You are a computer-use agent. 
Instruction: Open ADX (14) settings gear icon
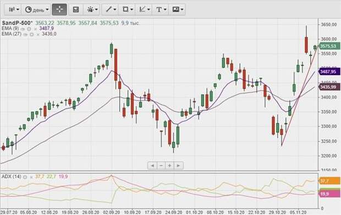(25, 177)
